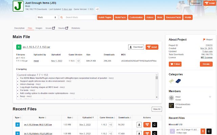Open the Source external link icon
Image resolution: width=217 pixels, height=135 pixels.
(x=67, y=28)
